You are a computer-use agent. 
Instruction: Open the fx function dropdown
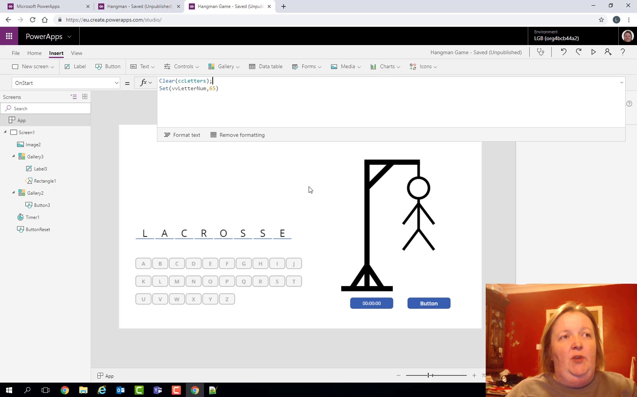[x=146, y=83]
